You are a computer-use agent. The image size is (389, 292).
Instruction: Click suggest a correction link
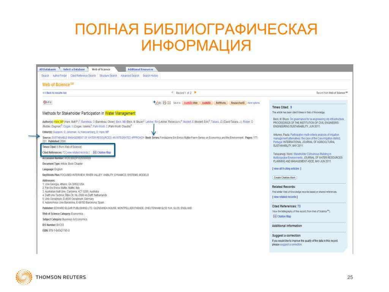click(x=291, y=244)
